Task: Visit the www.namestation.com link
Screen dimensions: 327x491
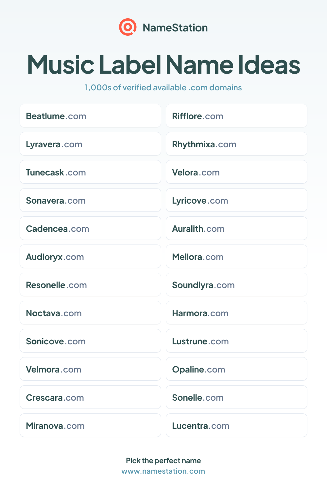Action: click(x=163, y=471)
